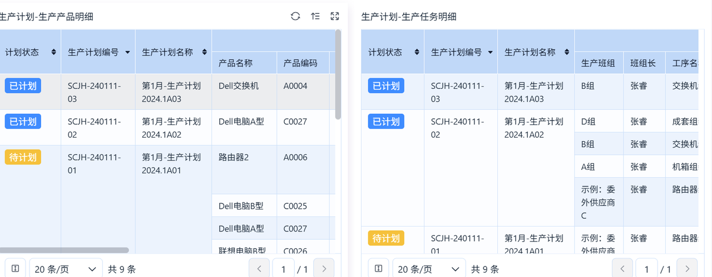Select 第1月-生产计划 2024.1A02 in 生产产品明细
Viewport: 712px width, 277px height.
[174, 128]
